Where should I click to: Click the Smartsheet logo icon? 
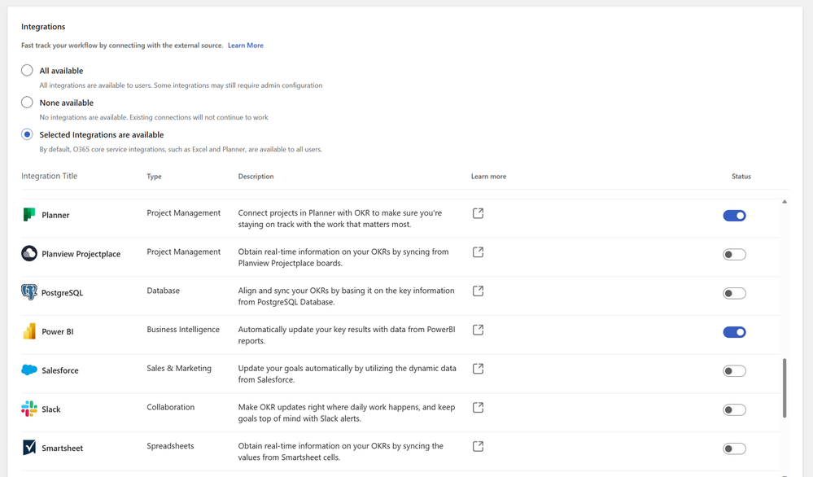pos(29,448)
